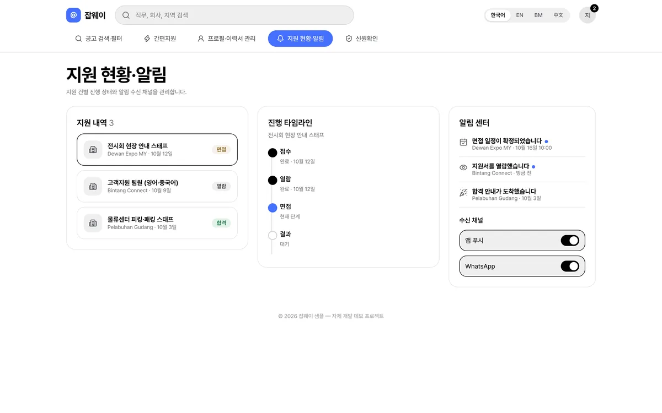The height and width of the screenshot is (413, 662).
Task: Click the building icon for Dewan Expo MY
Action: click(93, 149)
